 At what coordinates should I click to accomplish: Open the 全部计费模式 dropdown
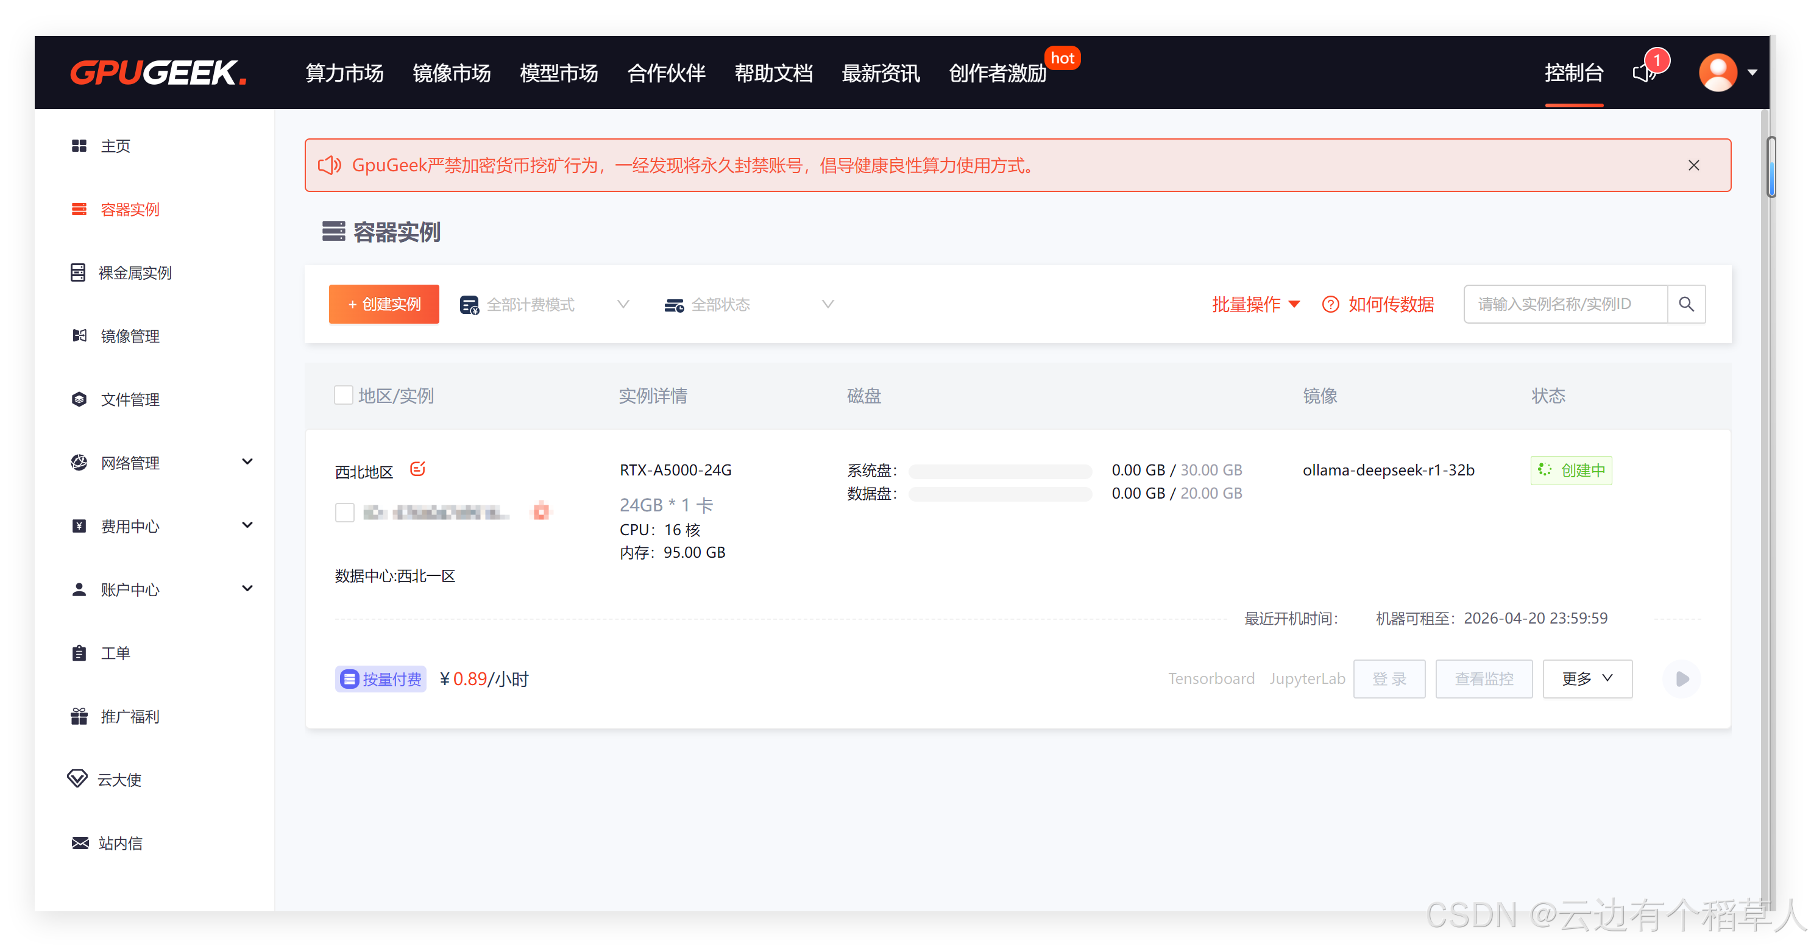pos(545,304)
